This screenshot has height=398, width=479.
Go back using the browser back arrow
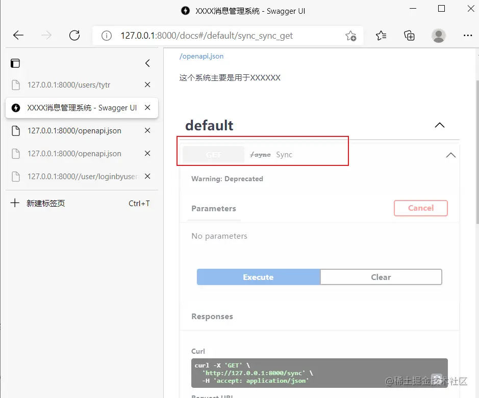[18, 35]
